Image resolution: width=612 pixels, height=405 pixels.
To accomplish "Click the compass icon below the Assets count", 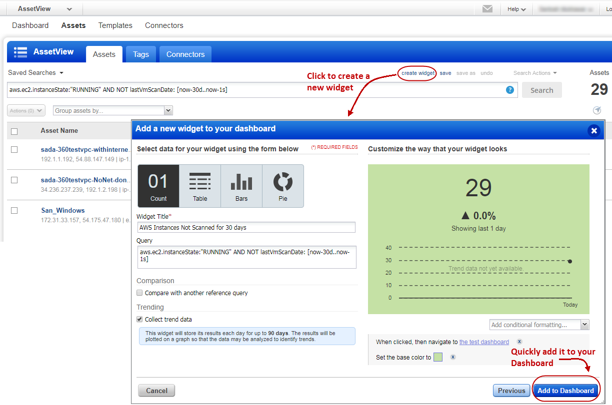I will point(597,110).
